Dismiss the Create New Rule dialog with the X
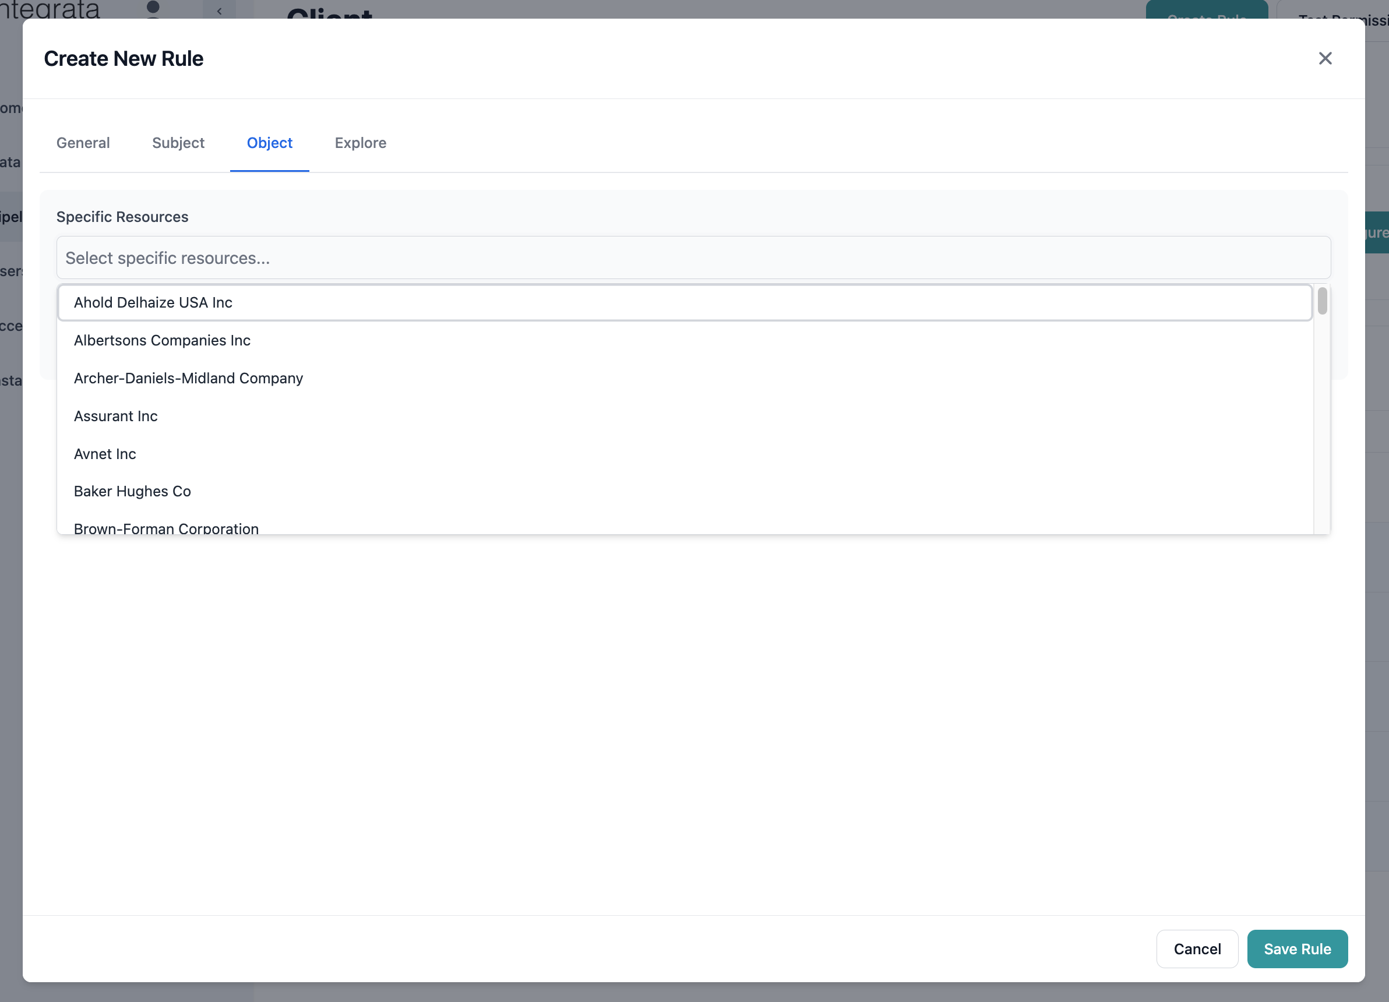 [1325, 58]
